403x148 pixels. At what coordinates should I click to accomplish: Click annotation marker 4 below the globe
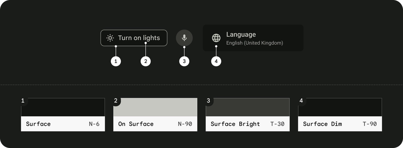coord(216,61)
